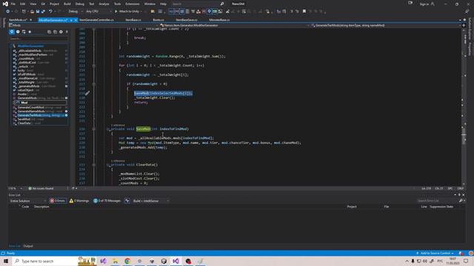
Task: Click Attach to Unity button
Action: (x=127, y=12)
